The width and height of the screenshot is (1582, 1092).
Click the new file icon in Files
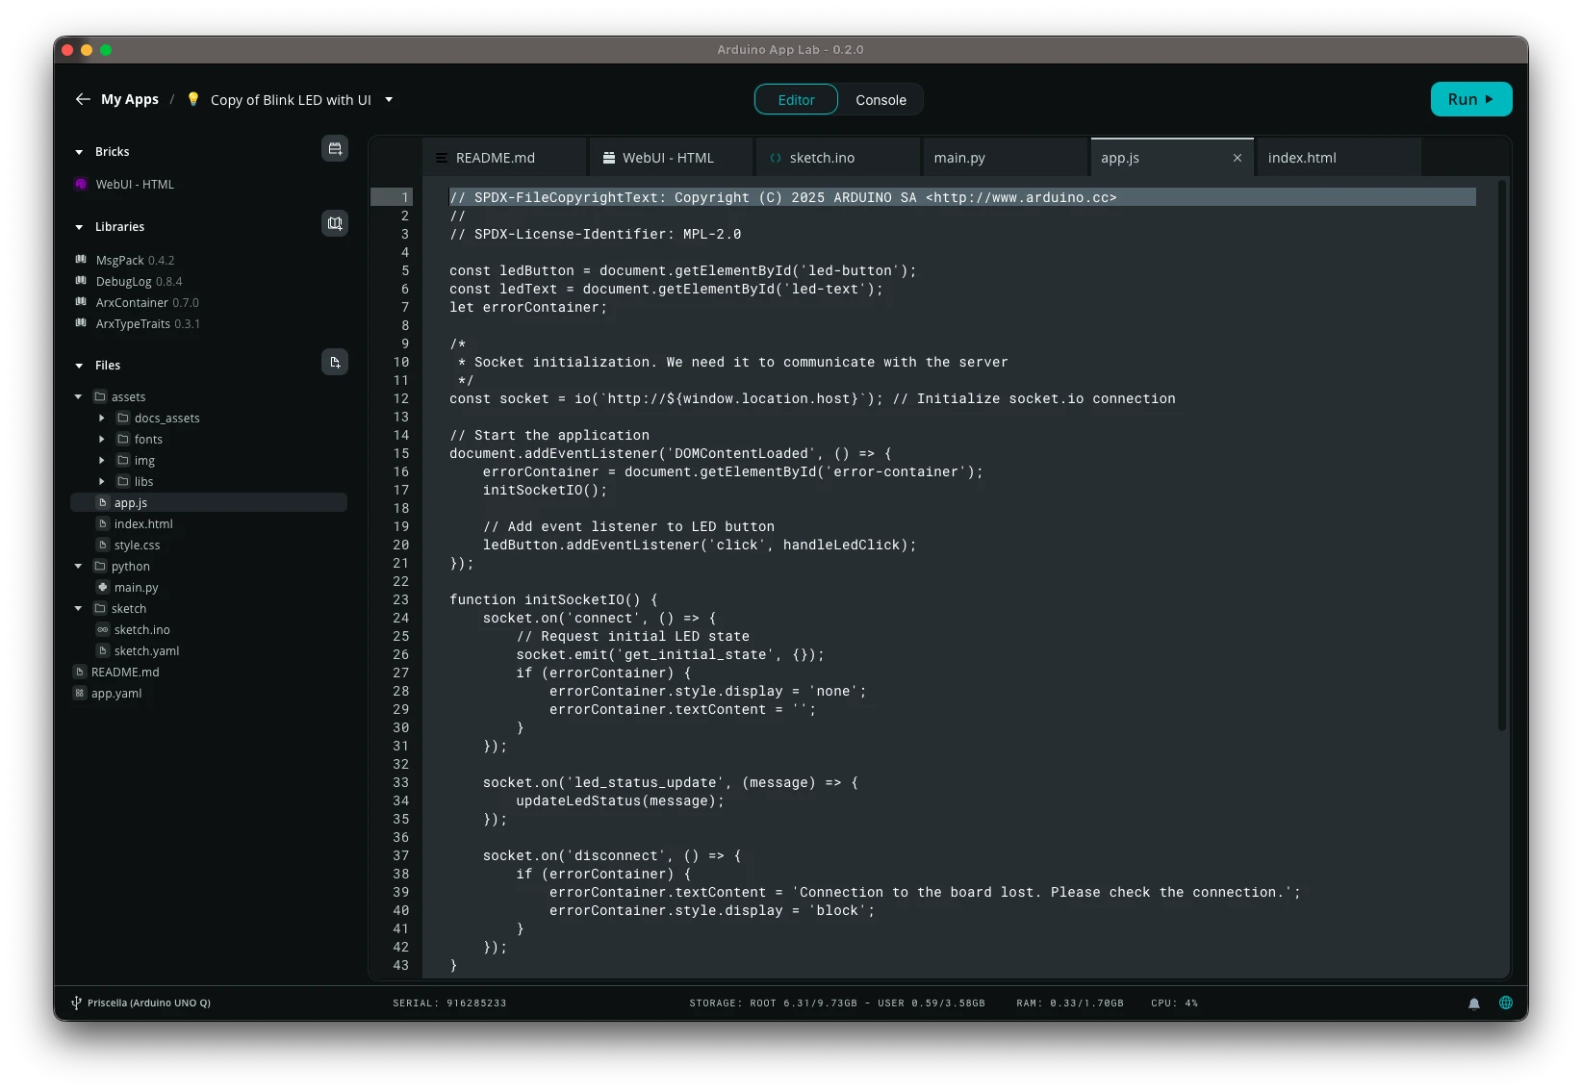coord(335,363)
